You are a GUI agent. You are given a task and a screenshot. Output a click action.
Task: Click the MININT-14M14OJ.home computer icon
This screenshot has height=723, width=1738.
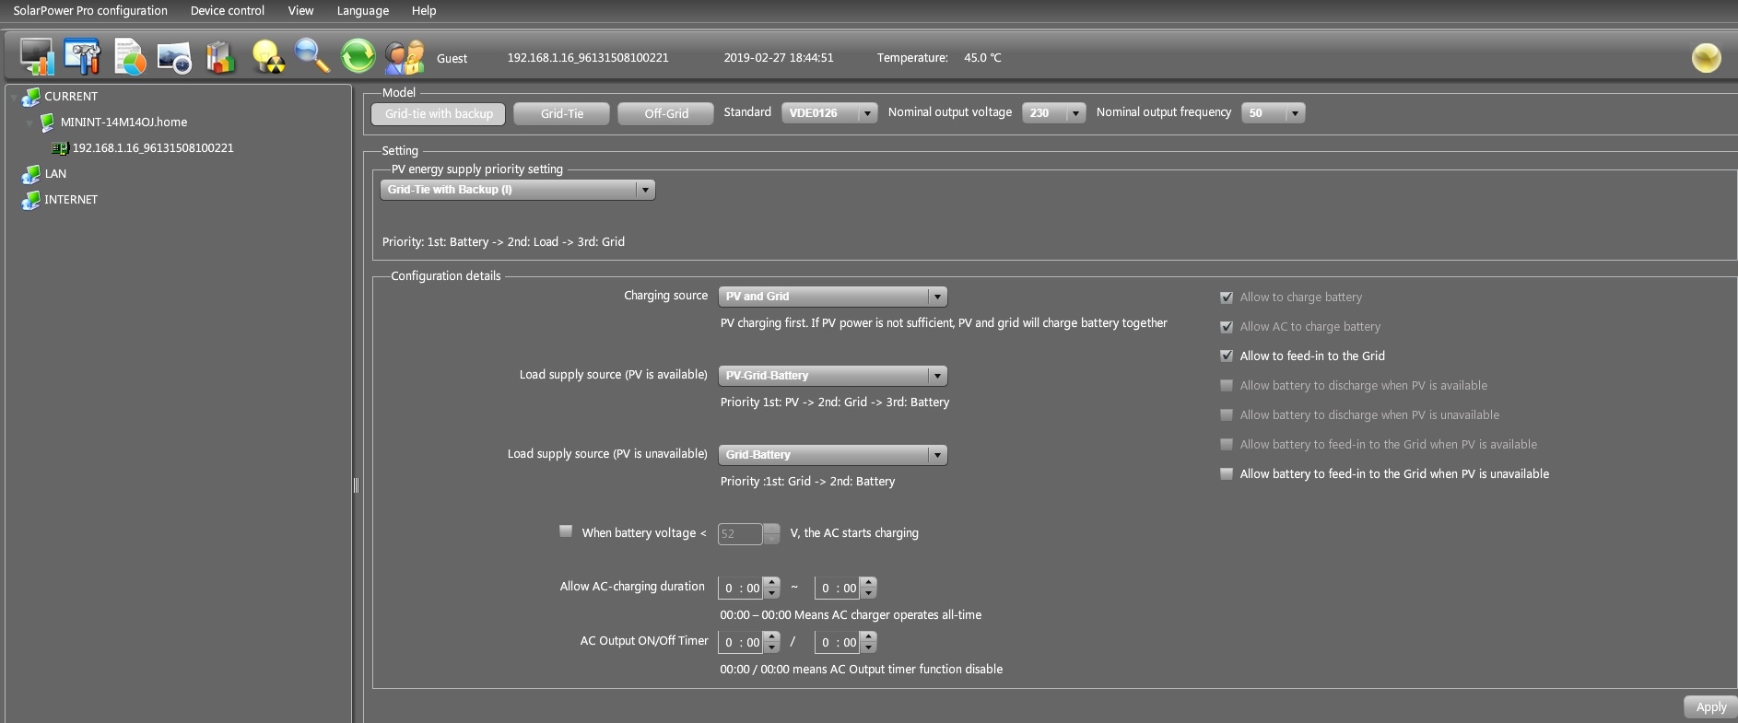[x=47, y=122]
